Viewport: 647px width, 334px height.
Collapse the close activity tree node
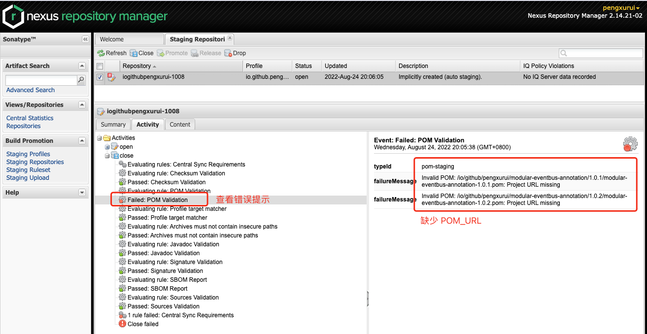(x=107, y=156)
